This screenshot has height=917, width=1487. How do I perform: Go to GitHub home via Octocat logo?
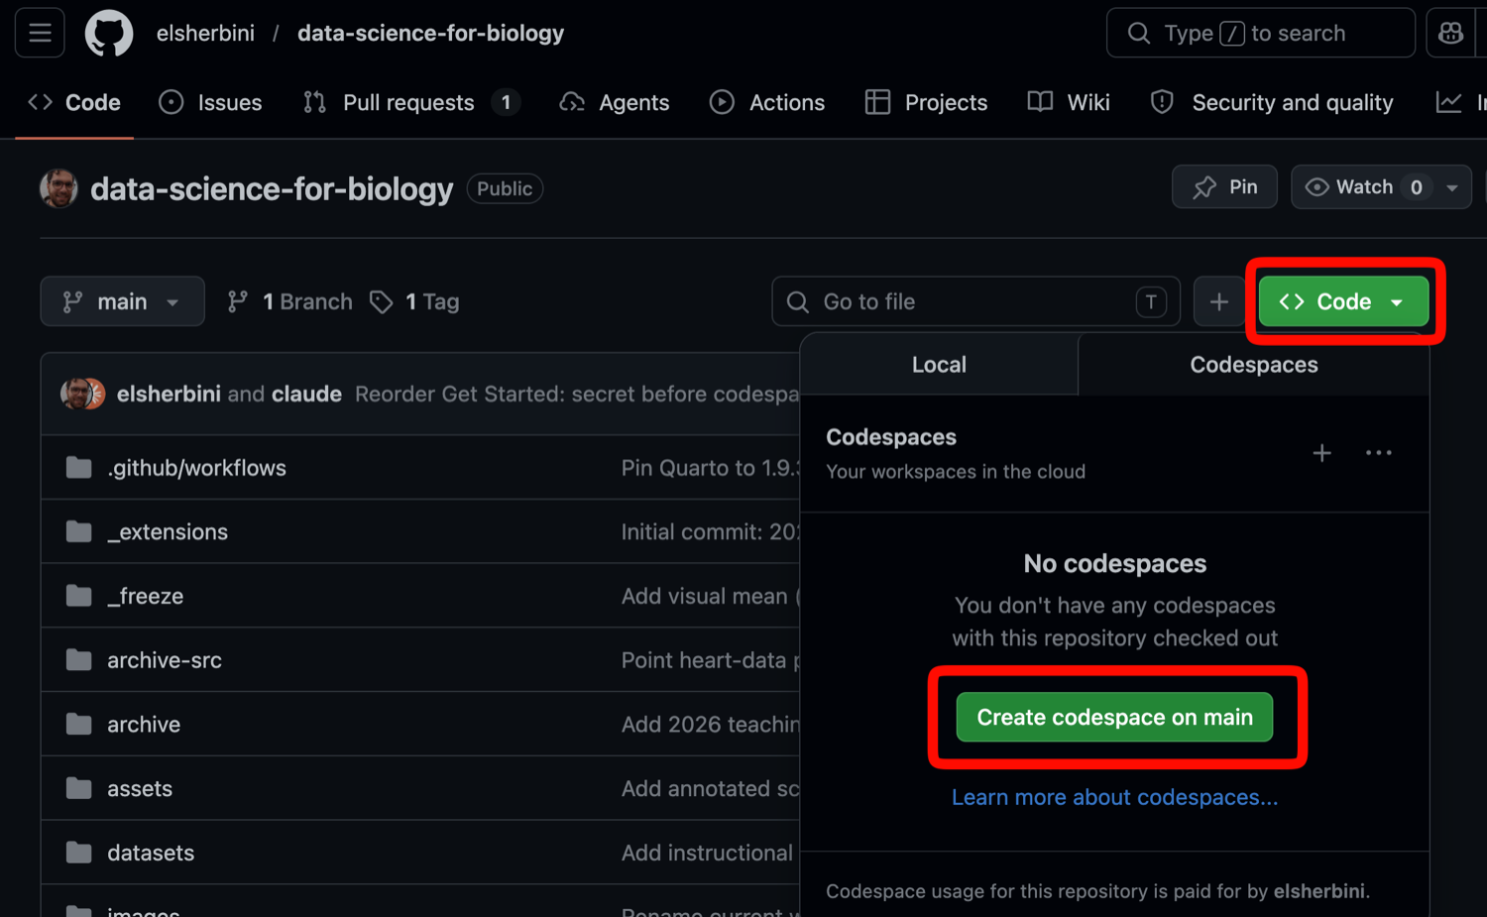coord(109,33)
